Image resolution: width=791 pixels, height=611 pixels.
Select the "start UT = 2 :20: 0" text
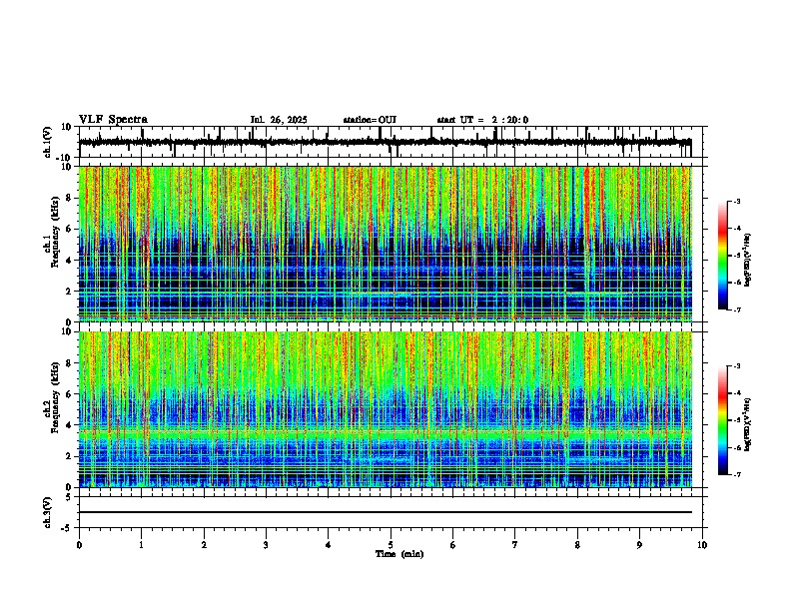(x=482, y=120)
